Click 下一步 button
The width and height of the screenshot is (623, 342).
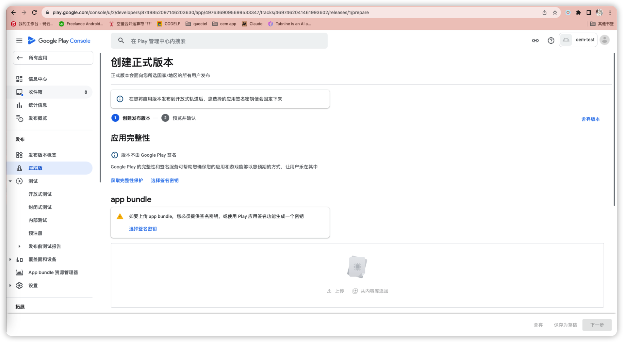pyautogui.click(x=597, y=325)
